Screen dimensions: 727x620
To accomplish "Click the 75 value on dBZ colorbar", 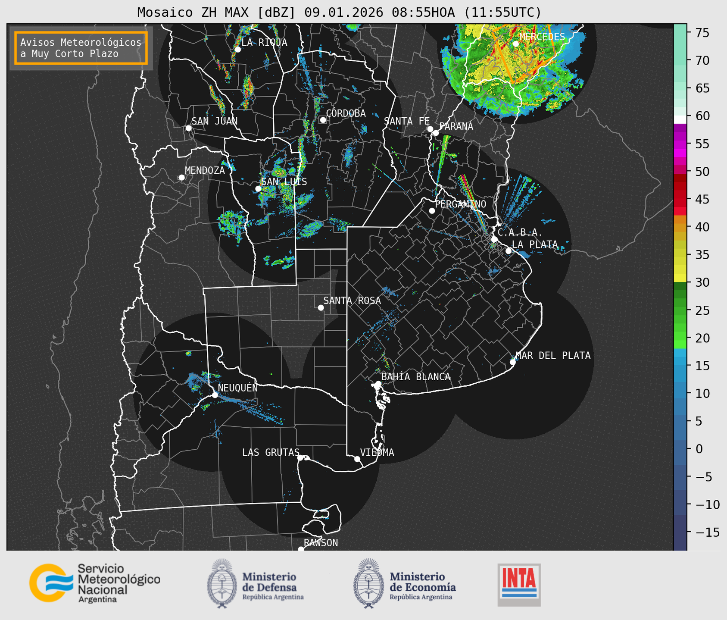I will pos(702,33).
